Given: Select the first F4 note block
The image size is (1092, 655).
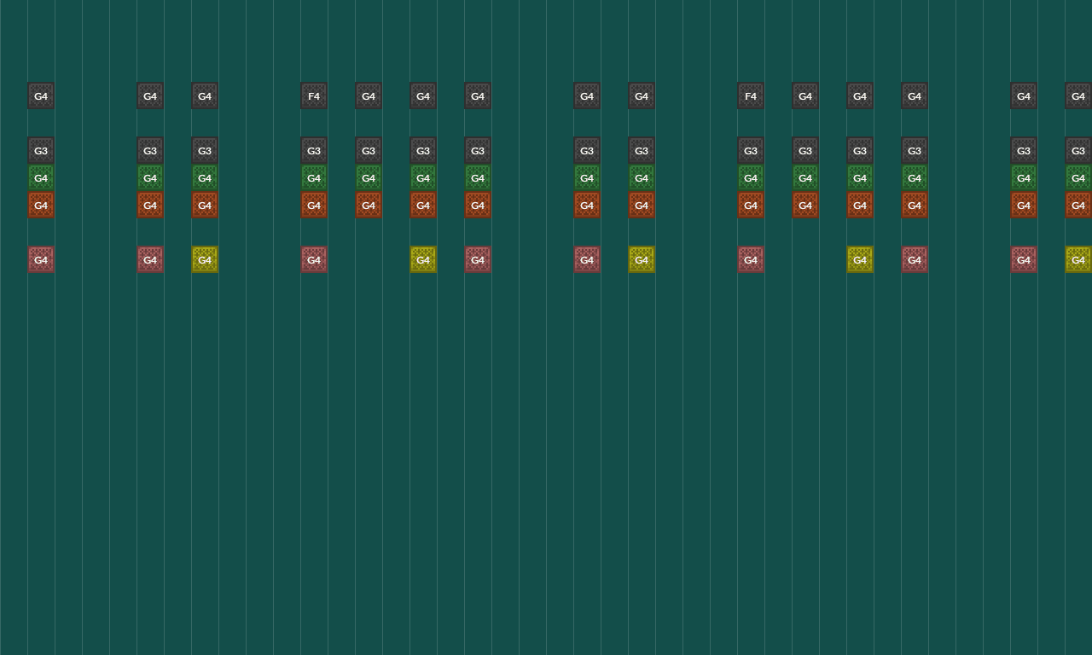Looking at the screenshot, I should point(314,96).
